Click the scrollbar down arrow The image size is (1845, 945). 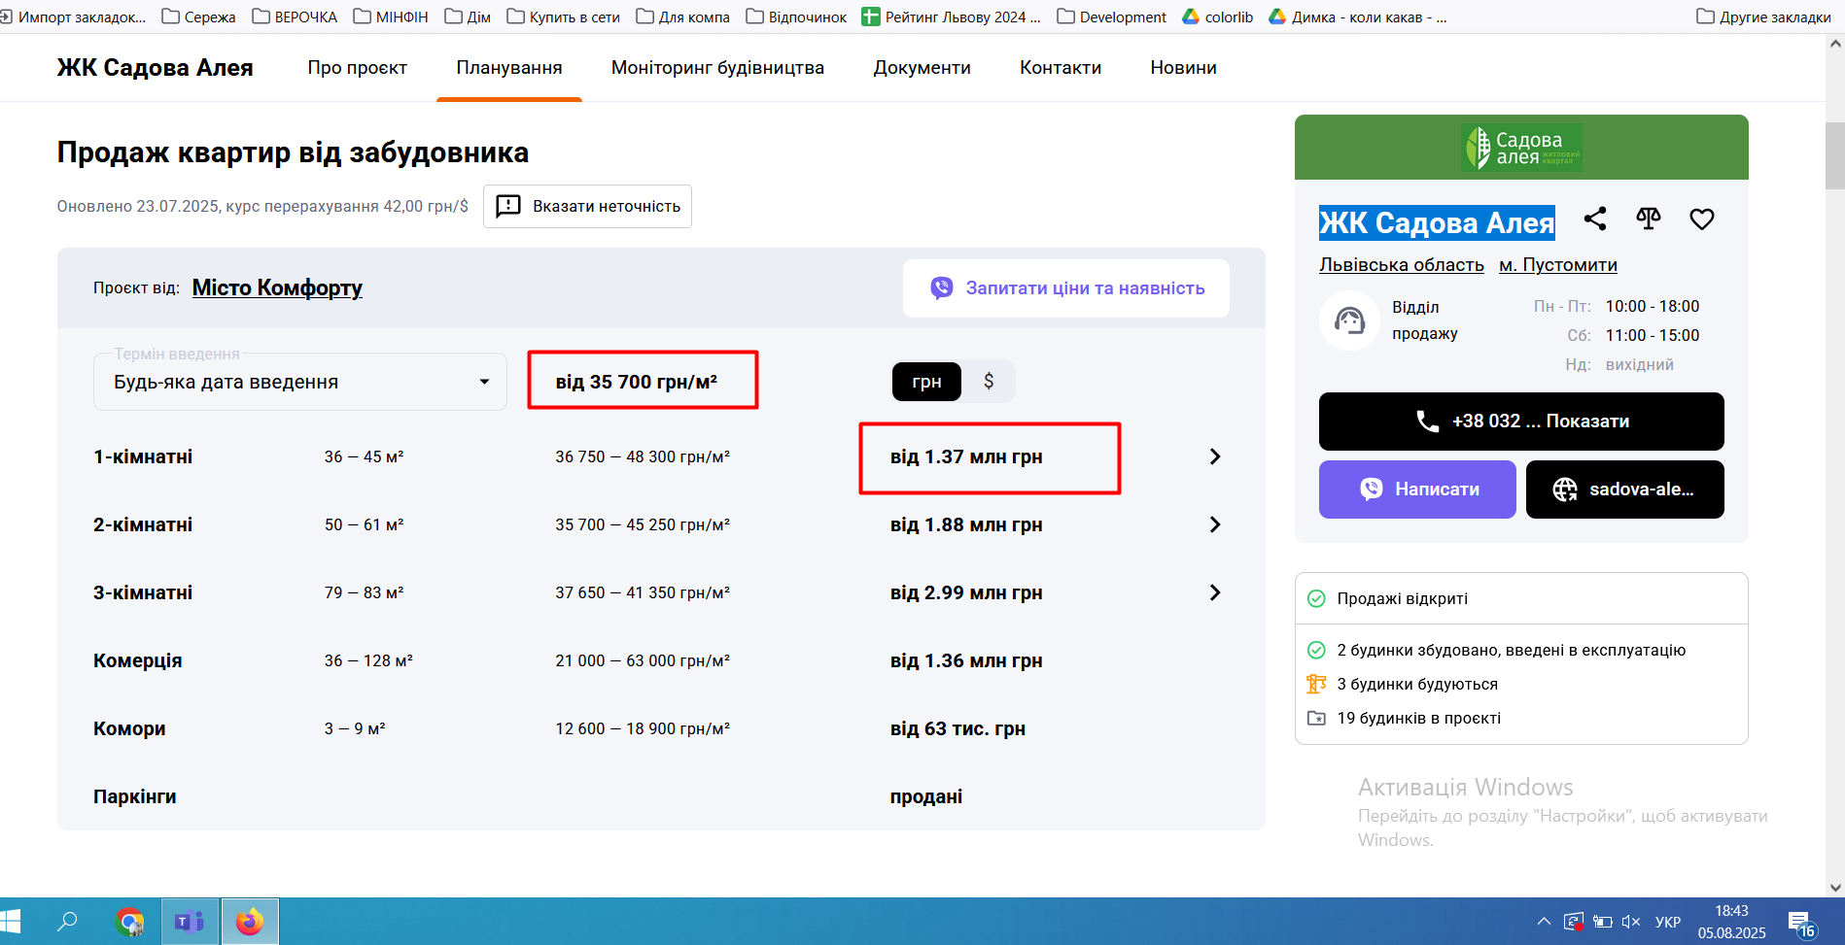1835,887
